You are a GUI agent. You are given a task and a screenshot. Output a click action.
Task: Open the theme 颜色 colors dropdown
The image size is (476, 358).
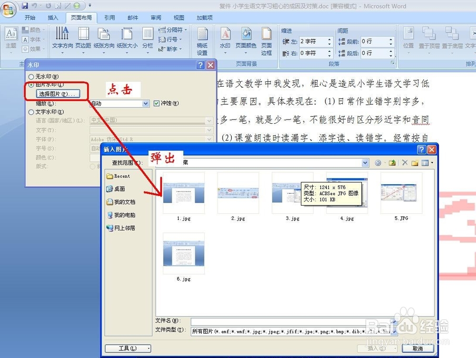pyautogui.click(x=34, y=30)
